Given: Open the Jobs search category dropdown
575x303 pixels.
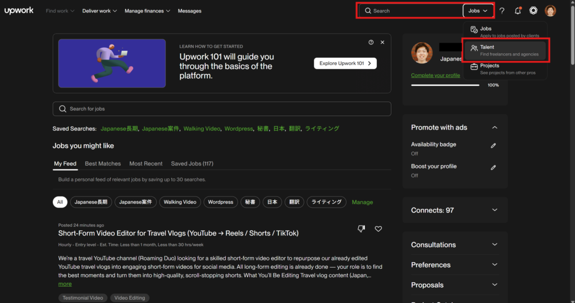Looking at the screenshot, I should click(478, 11).
